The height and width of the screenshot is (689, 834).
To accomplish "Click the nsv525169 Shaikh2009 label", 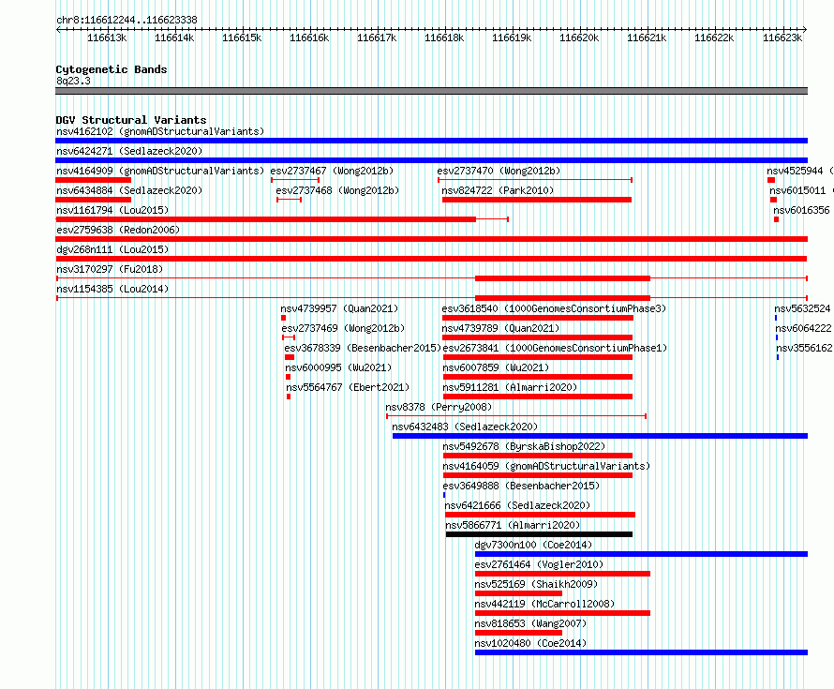I will coord(536,584).
